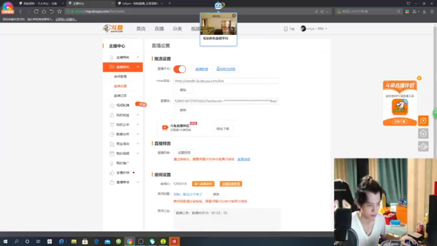Screen dimensions: 437x246
Task: Click the second orange button beside room ID
Action: coord(231,184)
